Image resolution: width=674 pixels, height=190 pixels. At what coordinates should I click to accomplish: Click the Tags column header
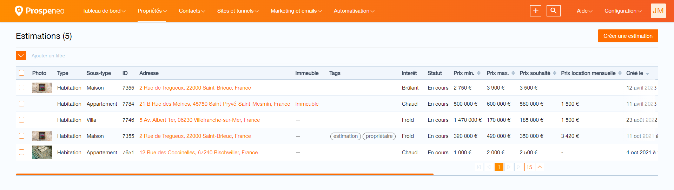click(x=335, y=73)
